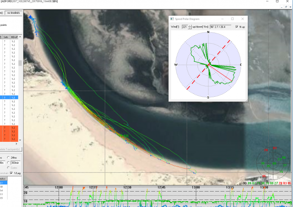
Task: Click the satellite sky view compass
Action: tap(272, 163)
